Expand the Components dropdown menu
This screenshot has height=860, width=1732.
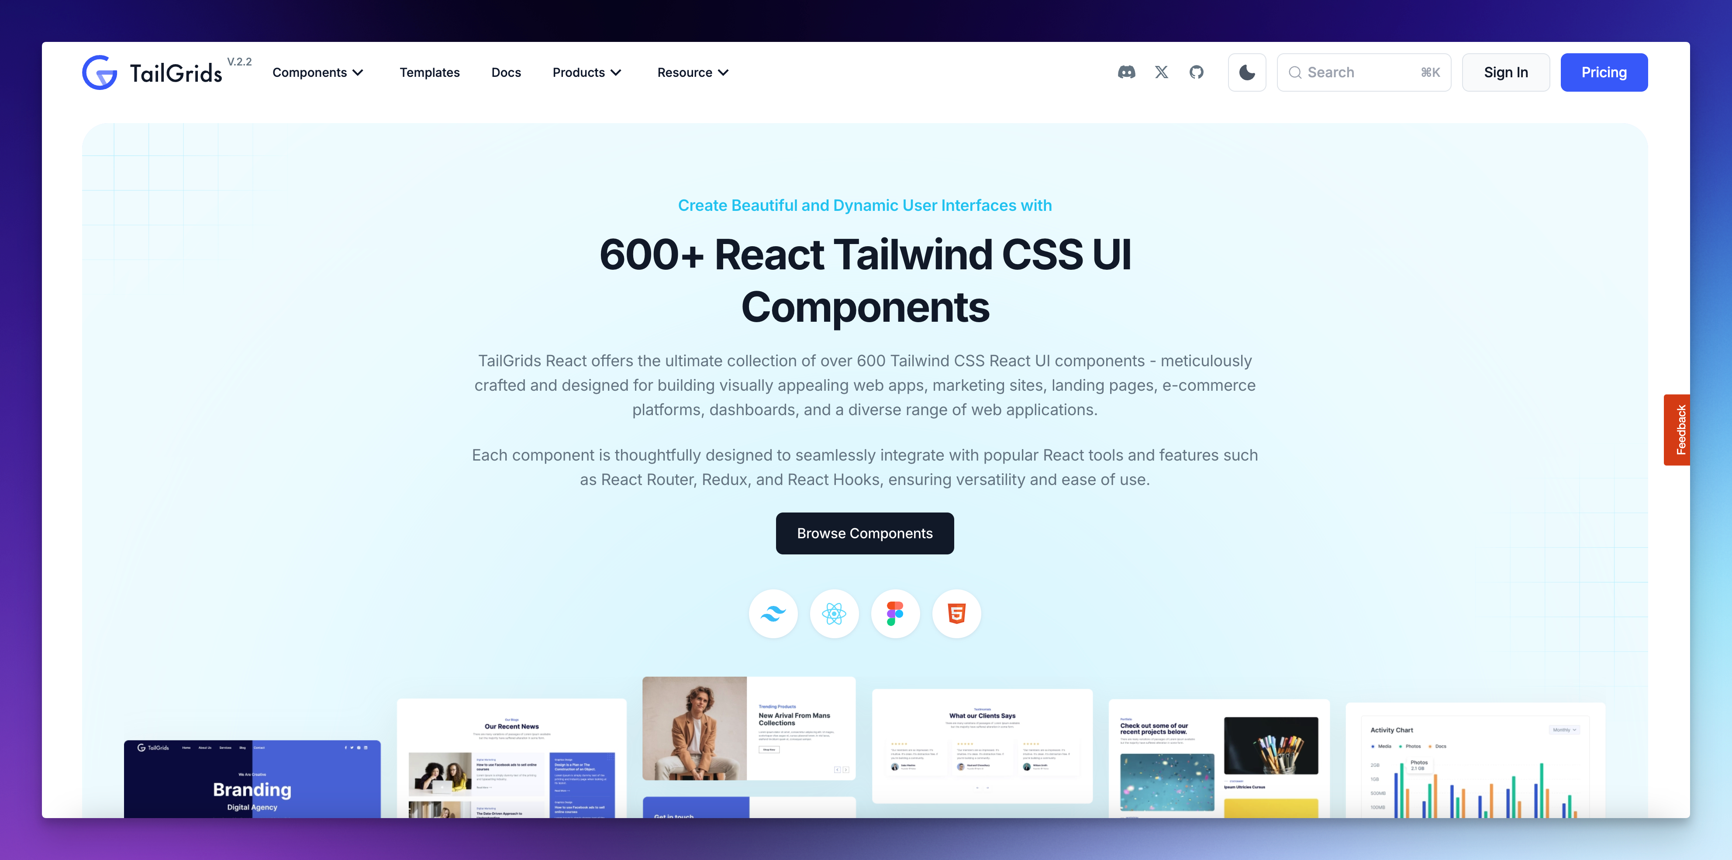319,72
